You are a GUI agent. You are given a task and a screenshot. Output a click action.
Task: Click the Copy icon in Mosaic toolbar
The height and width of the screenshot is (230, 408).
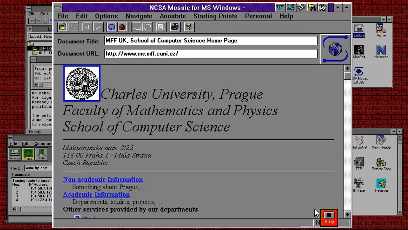[x=136, y=27]
